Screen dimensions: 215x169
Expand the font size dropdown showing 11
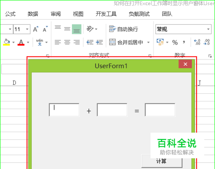coord(27,29)
